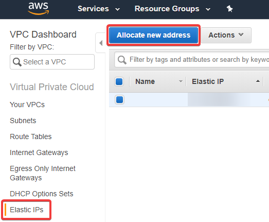Click the search icon in attributes filter
This screenshot has width=269, height=222.
(x=122, y=60)
